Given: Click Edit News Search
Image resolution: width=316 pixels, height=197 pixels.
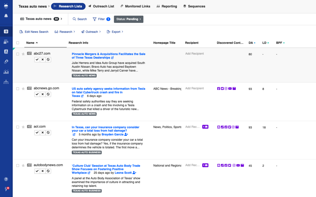Looking at the screenshot, I should (34, 32).
